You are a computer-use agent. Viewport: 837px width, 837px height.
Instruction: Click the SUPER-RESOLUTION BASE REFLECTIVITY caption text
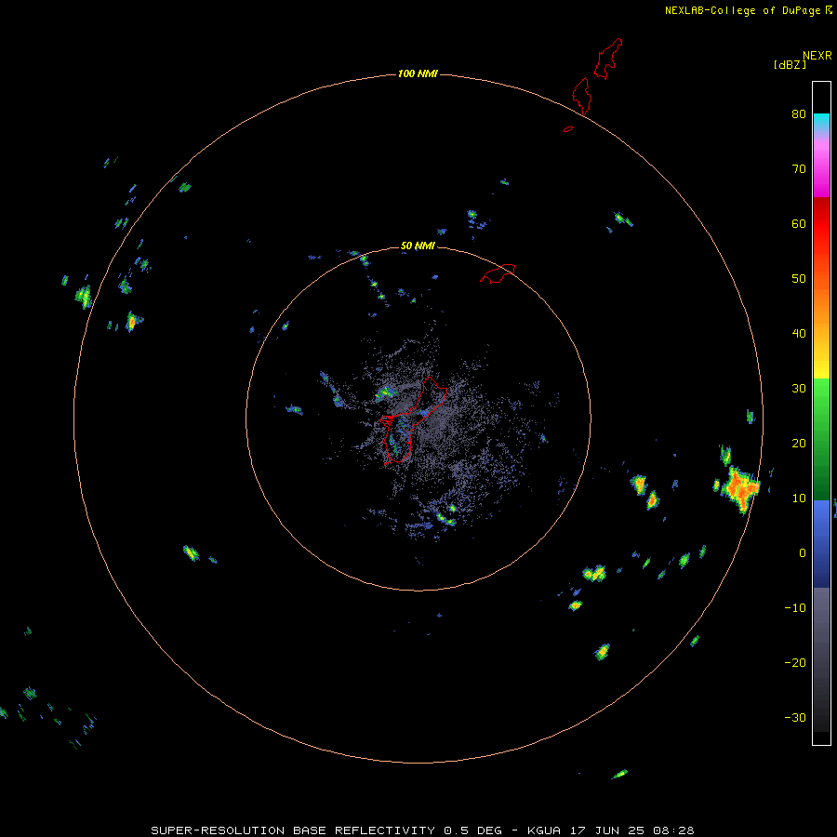point(293,830)
